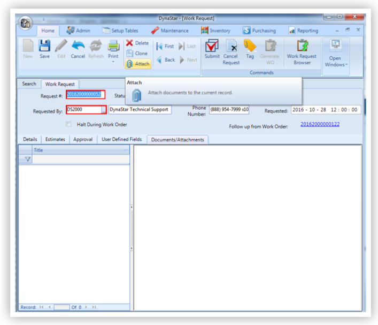Image resolution: width=378 pixels, height=325 pixels.
Task: Switch to the Estimates tab
Action: (x=55, y=139)
